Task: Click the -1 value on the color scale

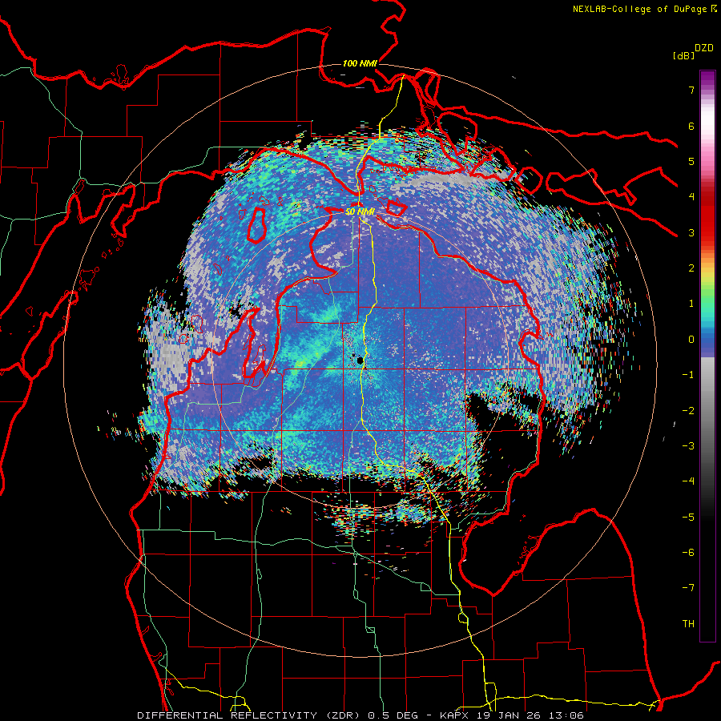Action: (688, 375)
